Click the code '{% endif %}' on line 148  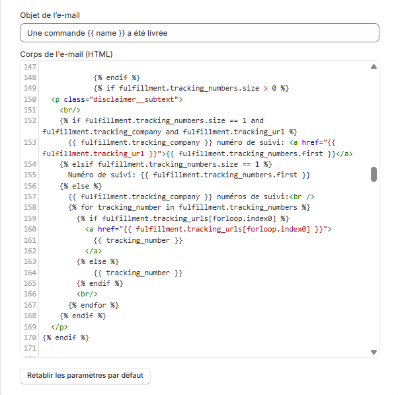click(x=117, y=77)
